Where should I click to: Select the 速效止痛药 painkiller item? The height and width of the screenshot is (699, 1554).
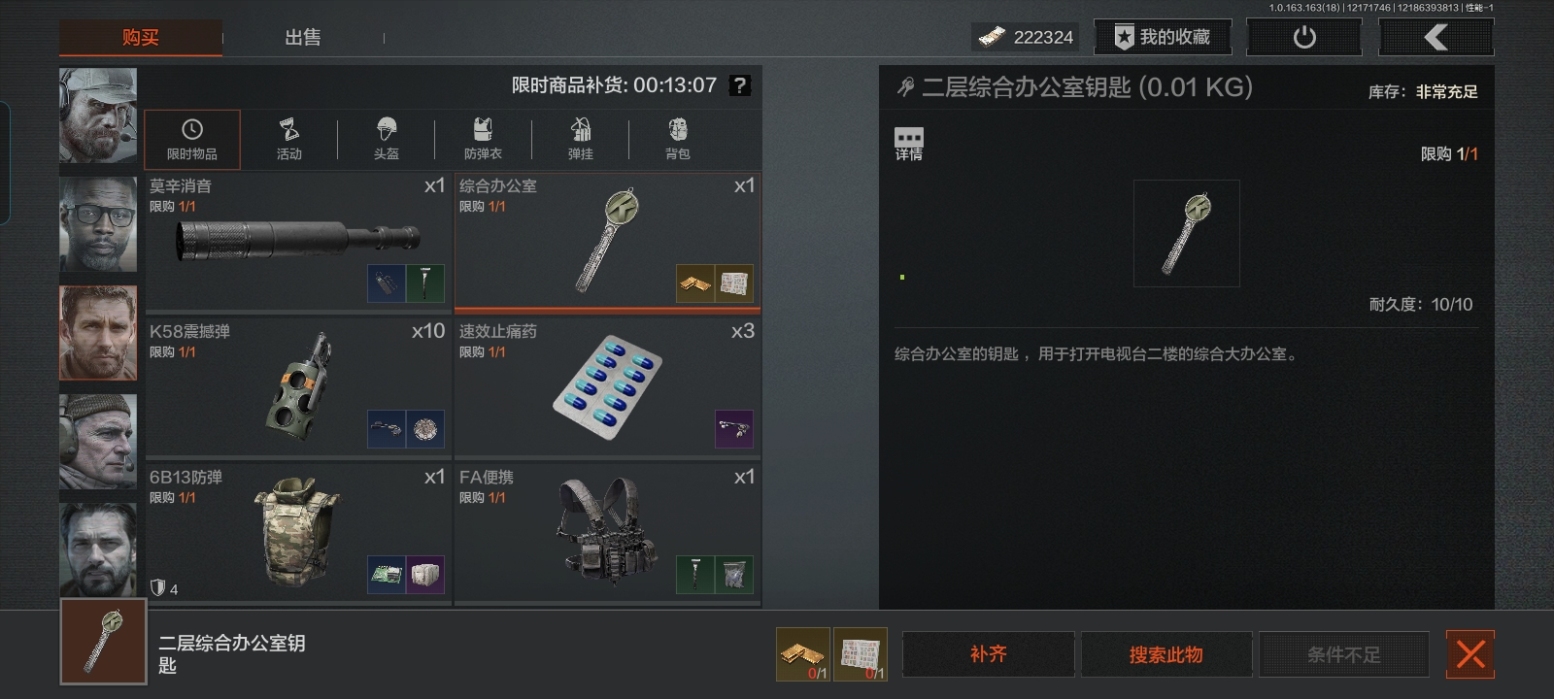(607, 387)
